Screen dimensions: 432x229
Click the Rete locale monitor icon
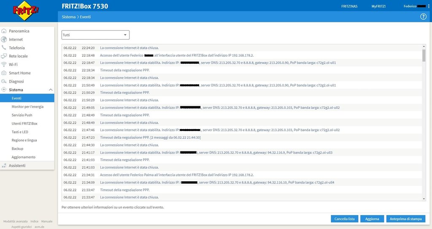pos(4,56)
